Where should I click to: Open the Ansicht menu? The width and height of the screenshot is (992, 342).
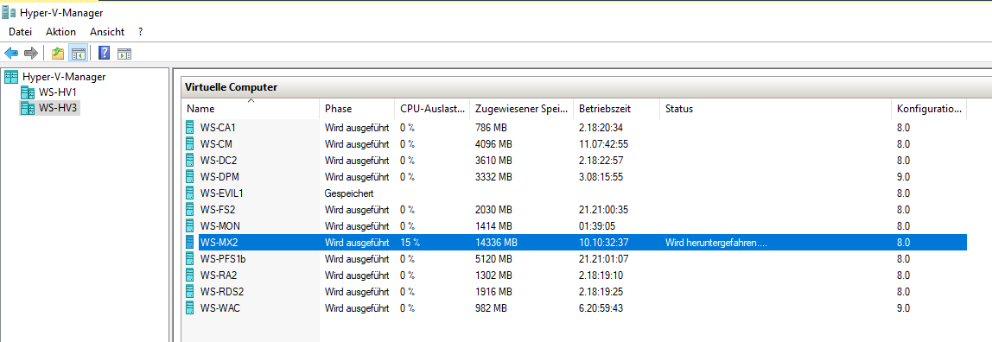pyautogui.click(x=107, y=32)
